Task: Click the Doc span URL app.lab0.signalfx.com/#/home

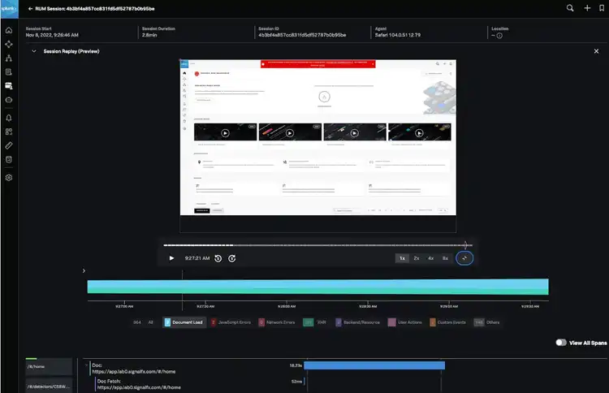Action: pos(134,371)
